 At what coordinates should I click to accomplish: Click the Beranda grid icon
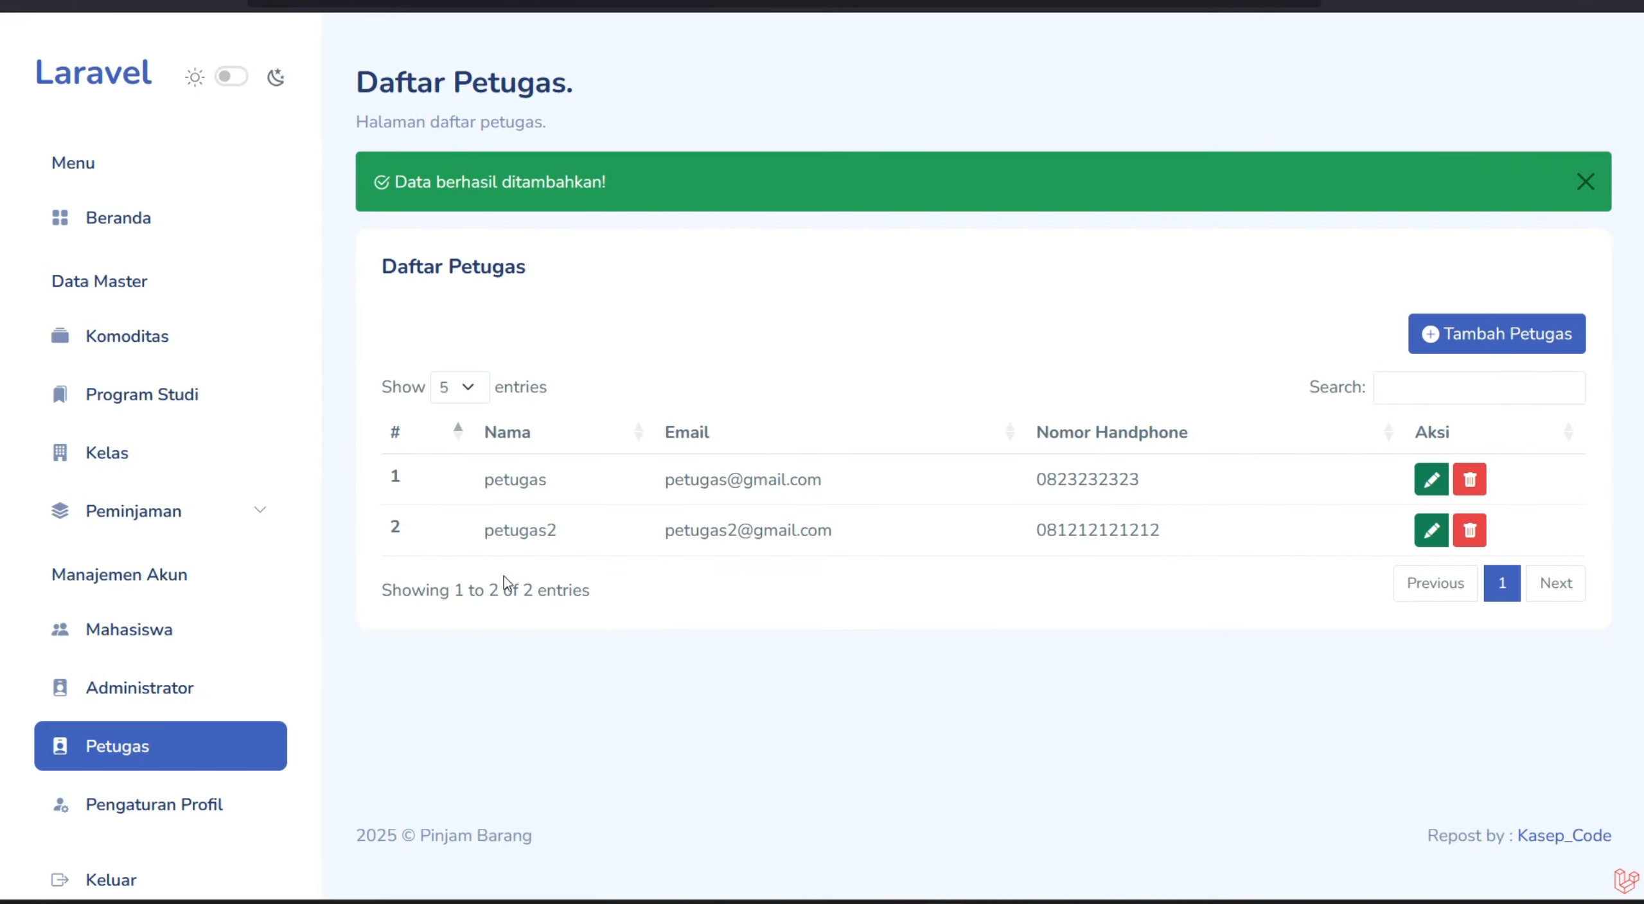(x=60, y=218)
